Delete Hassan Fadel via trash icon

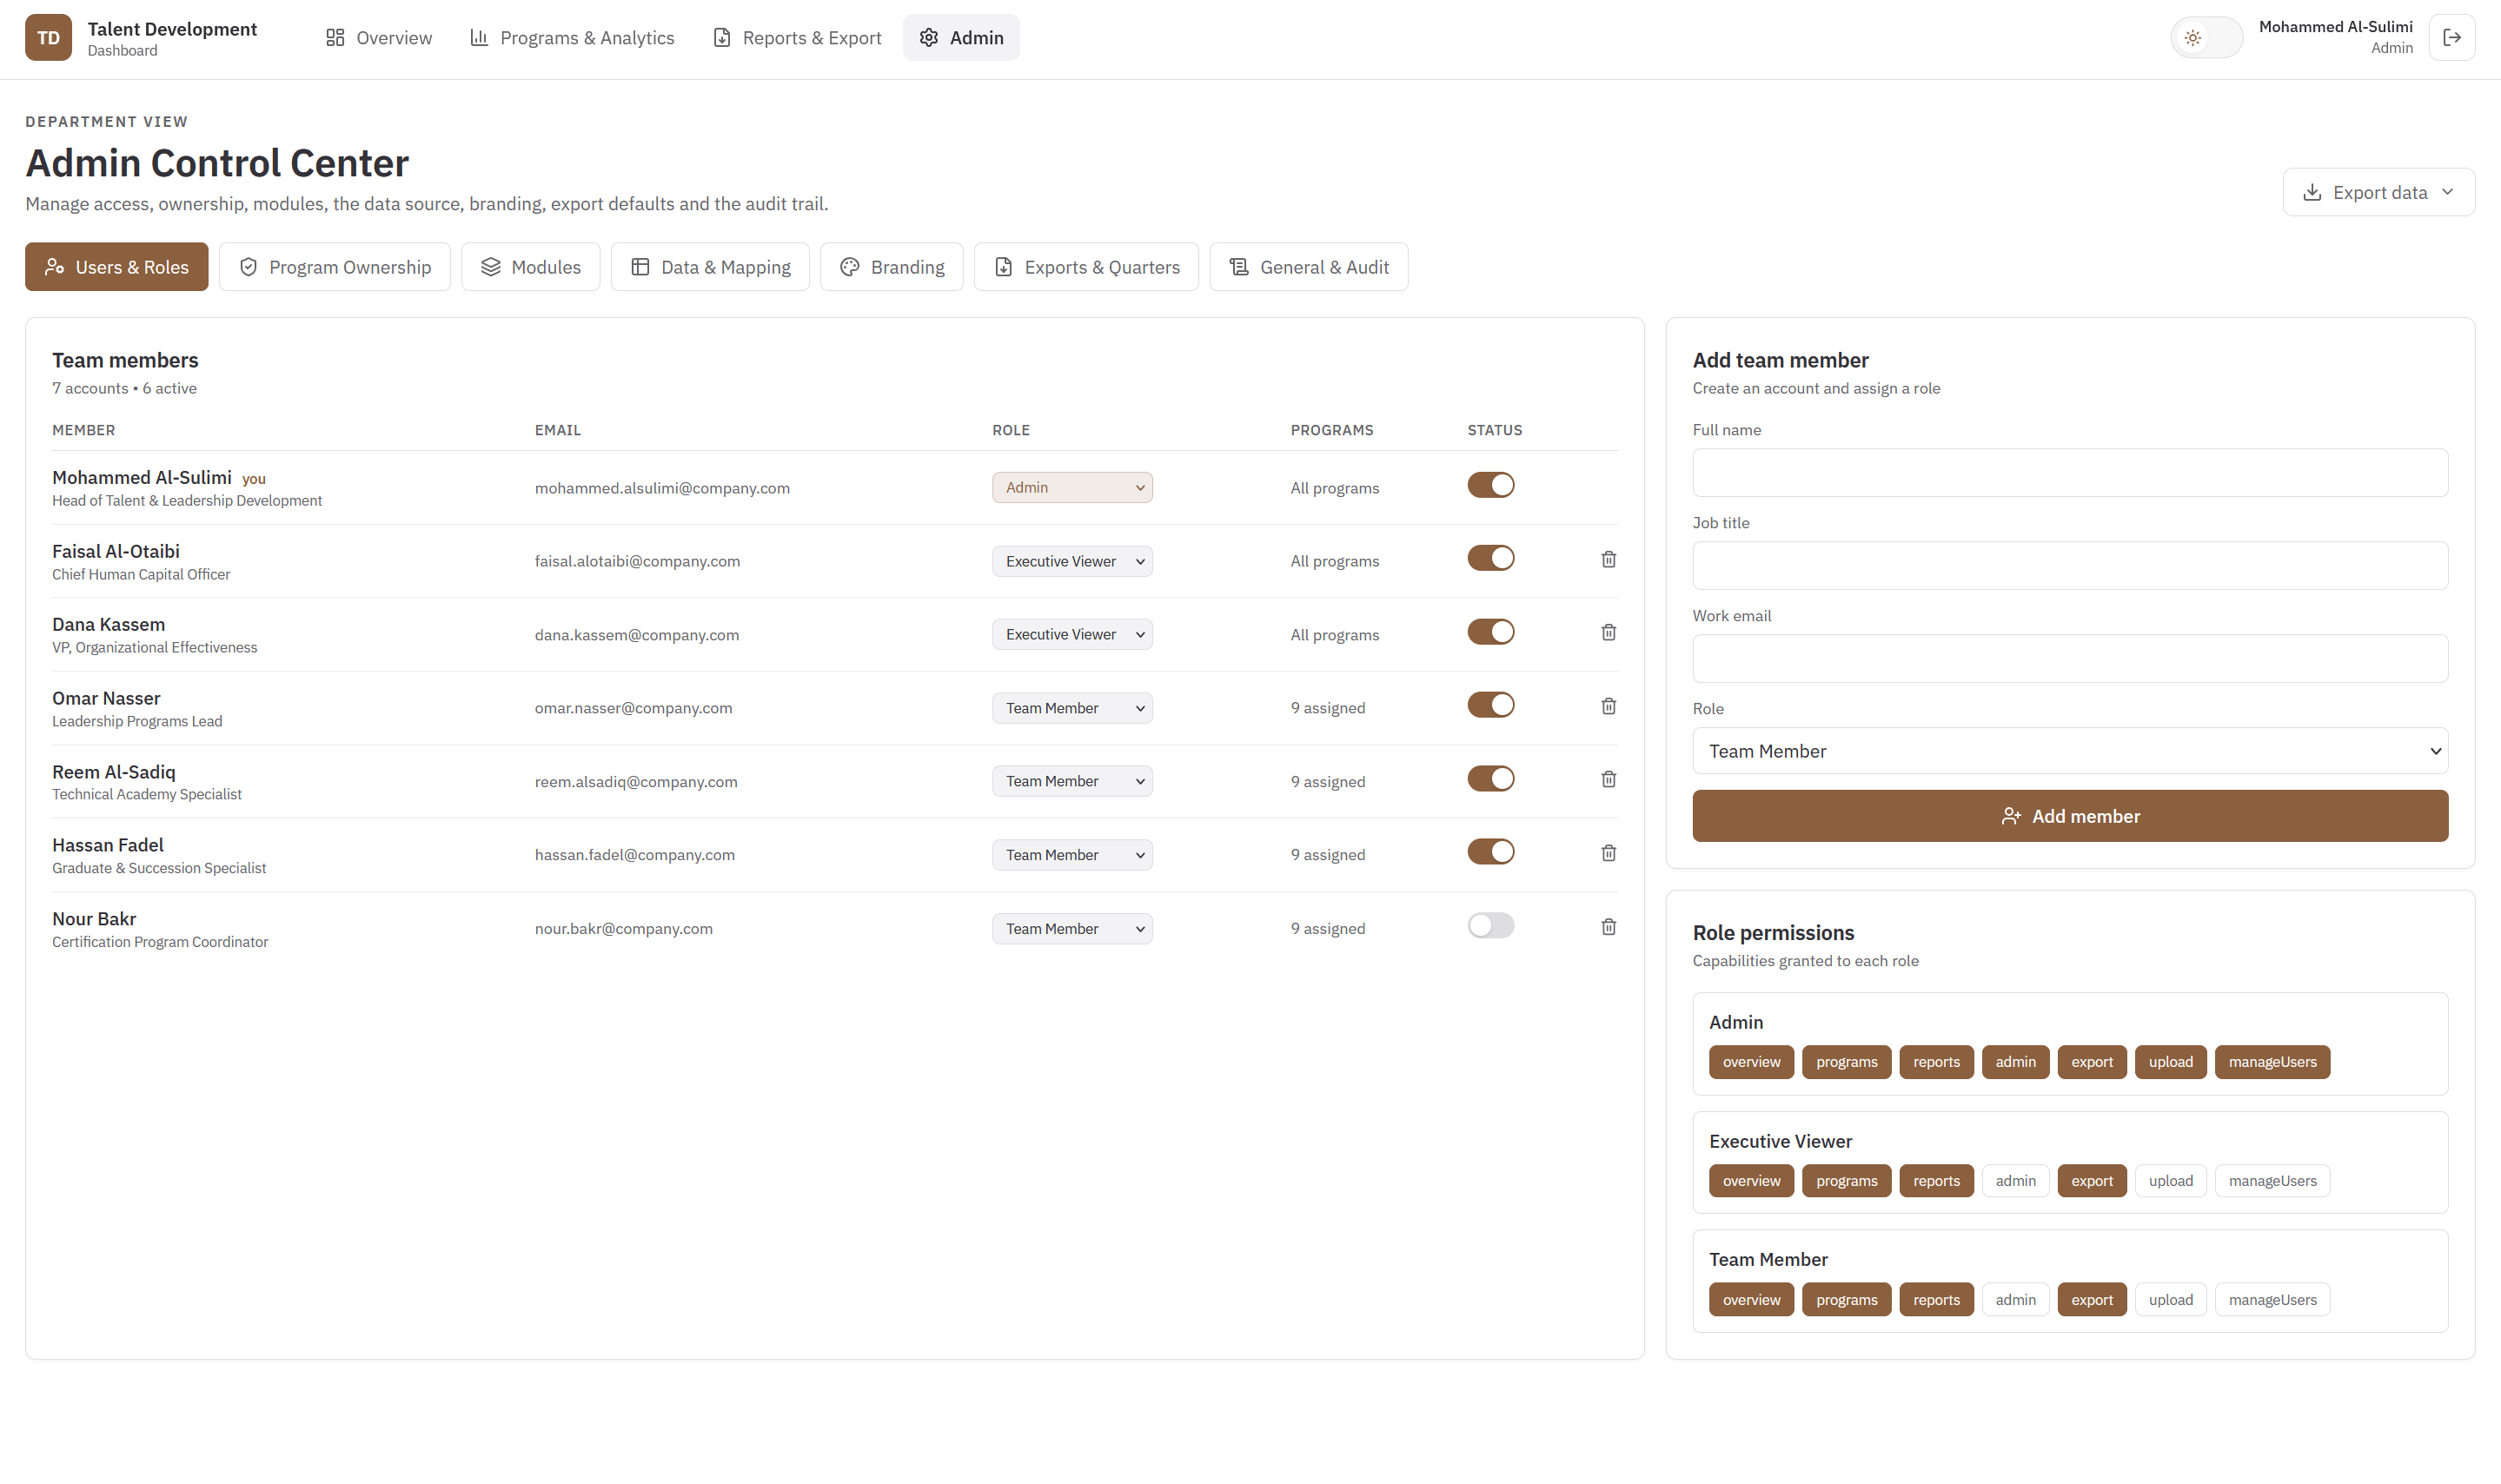click(1608, 853)
